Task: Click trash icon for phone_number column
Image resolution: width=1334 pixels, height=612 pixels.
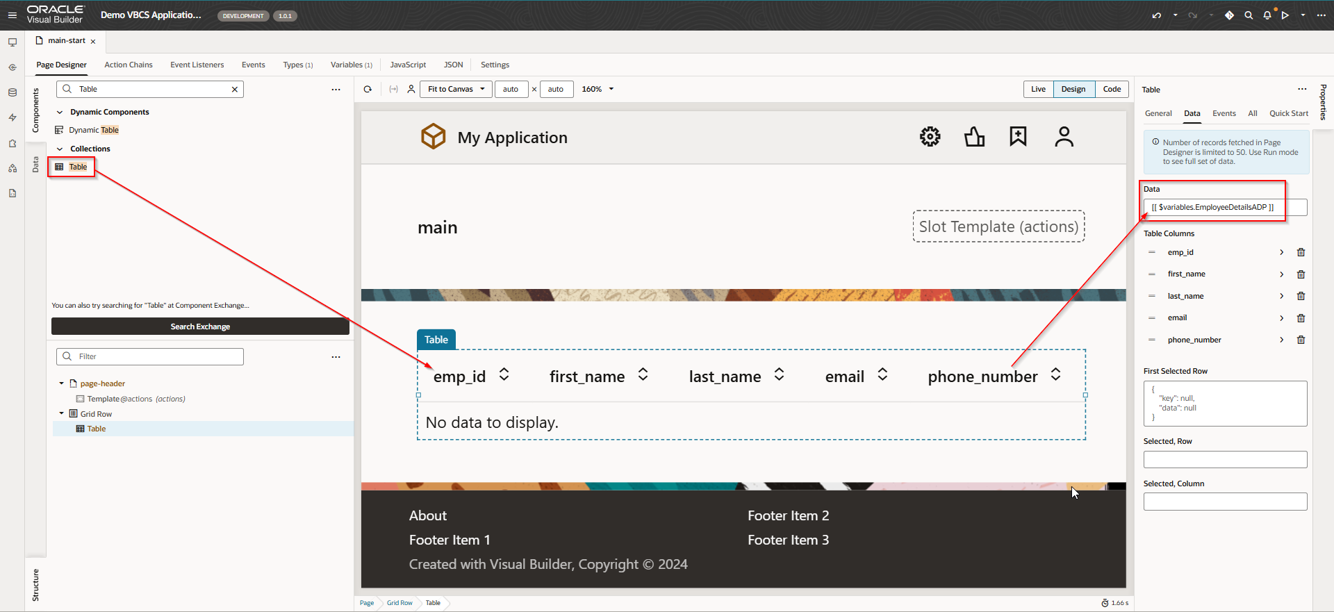Action: 1301,340
